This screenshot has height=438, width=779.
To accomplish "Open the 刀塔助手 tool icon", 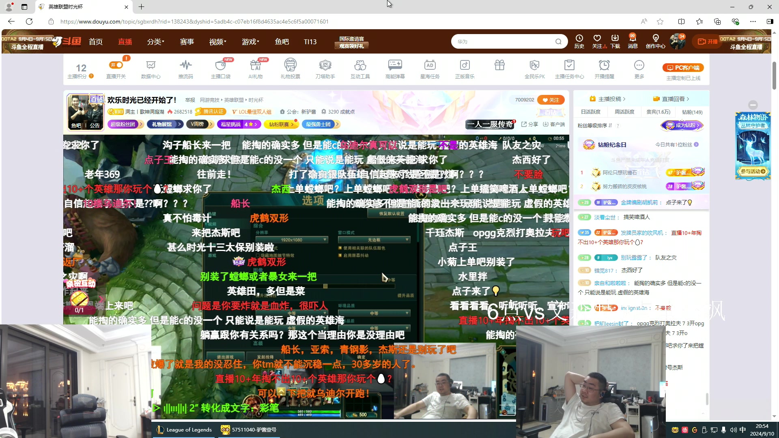I will 325,69.
